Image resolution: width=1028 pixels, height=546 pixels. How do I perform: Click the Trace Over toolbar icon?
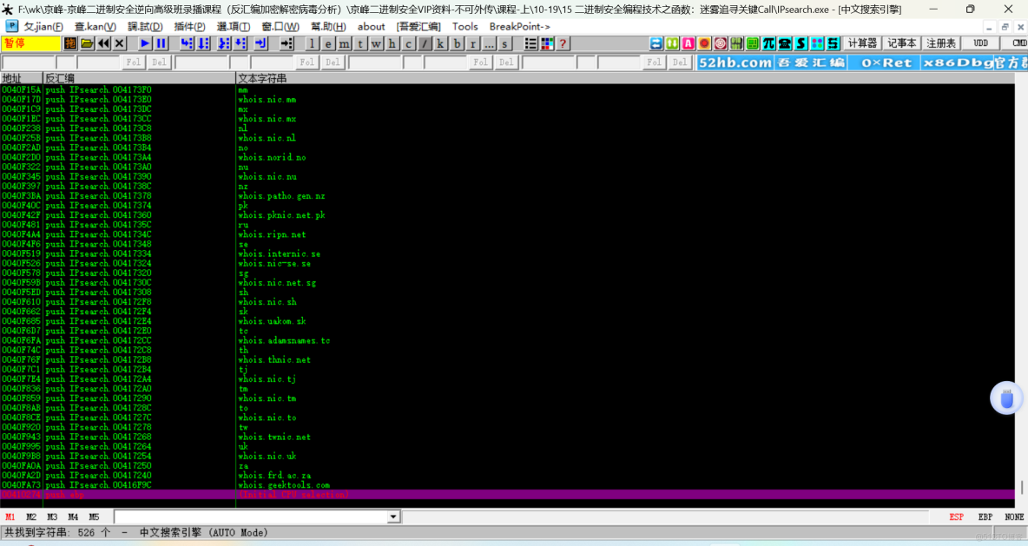(x=241, y=44)
